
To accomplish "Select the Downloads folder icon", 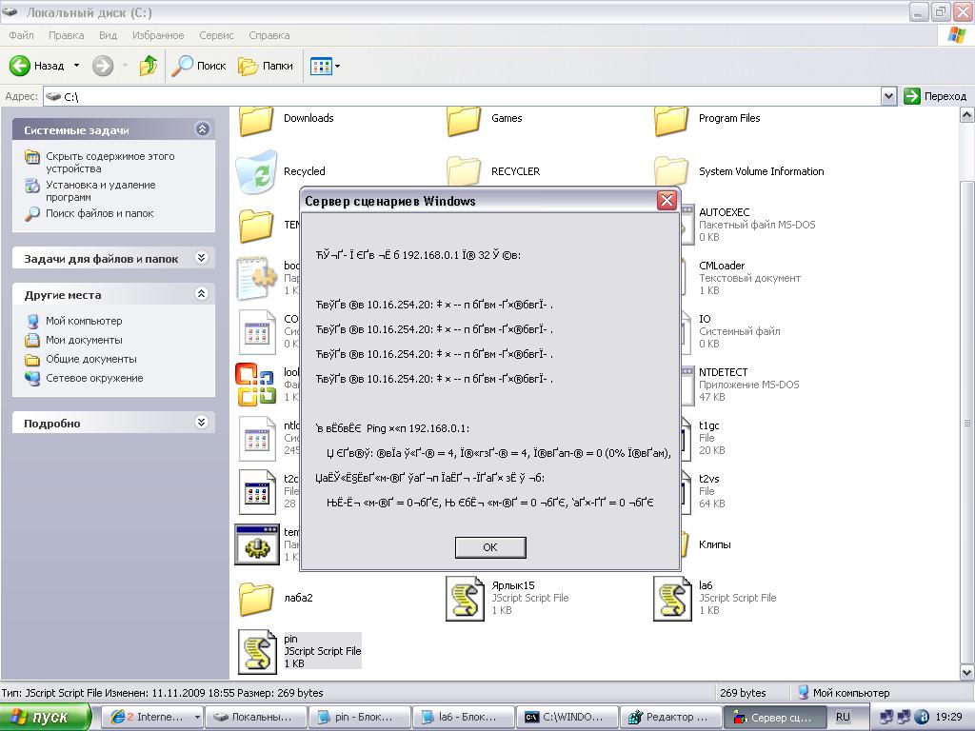I will click(x=256, y=120).
